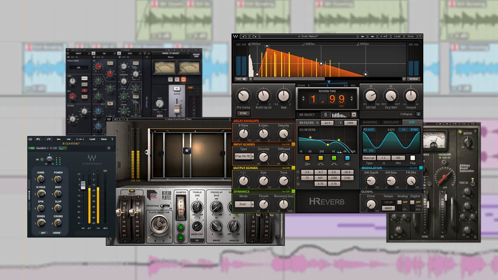498x280 pixels.
Task: Click the Waves logo in H-Reverb toolbar
Action: [236, 36]
